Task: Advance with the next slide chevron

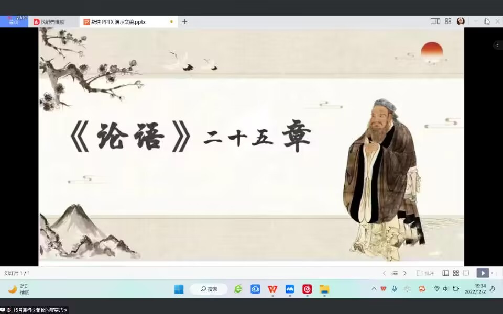Action: (405, 273)
